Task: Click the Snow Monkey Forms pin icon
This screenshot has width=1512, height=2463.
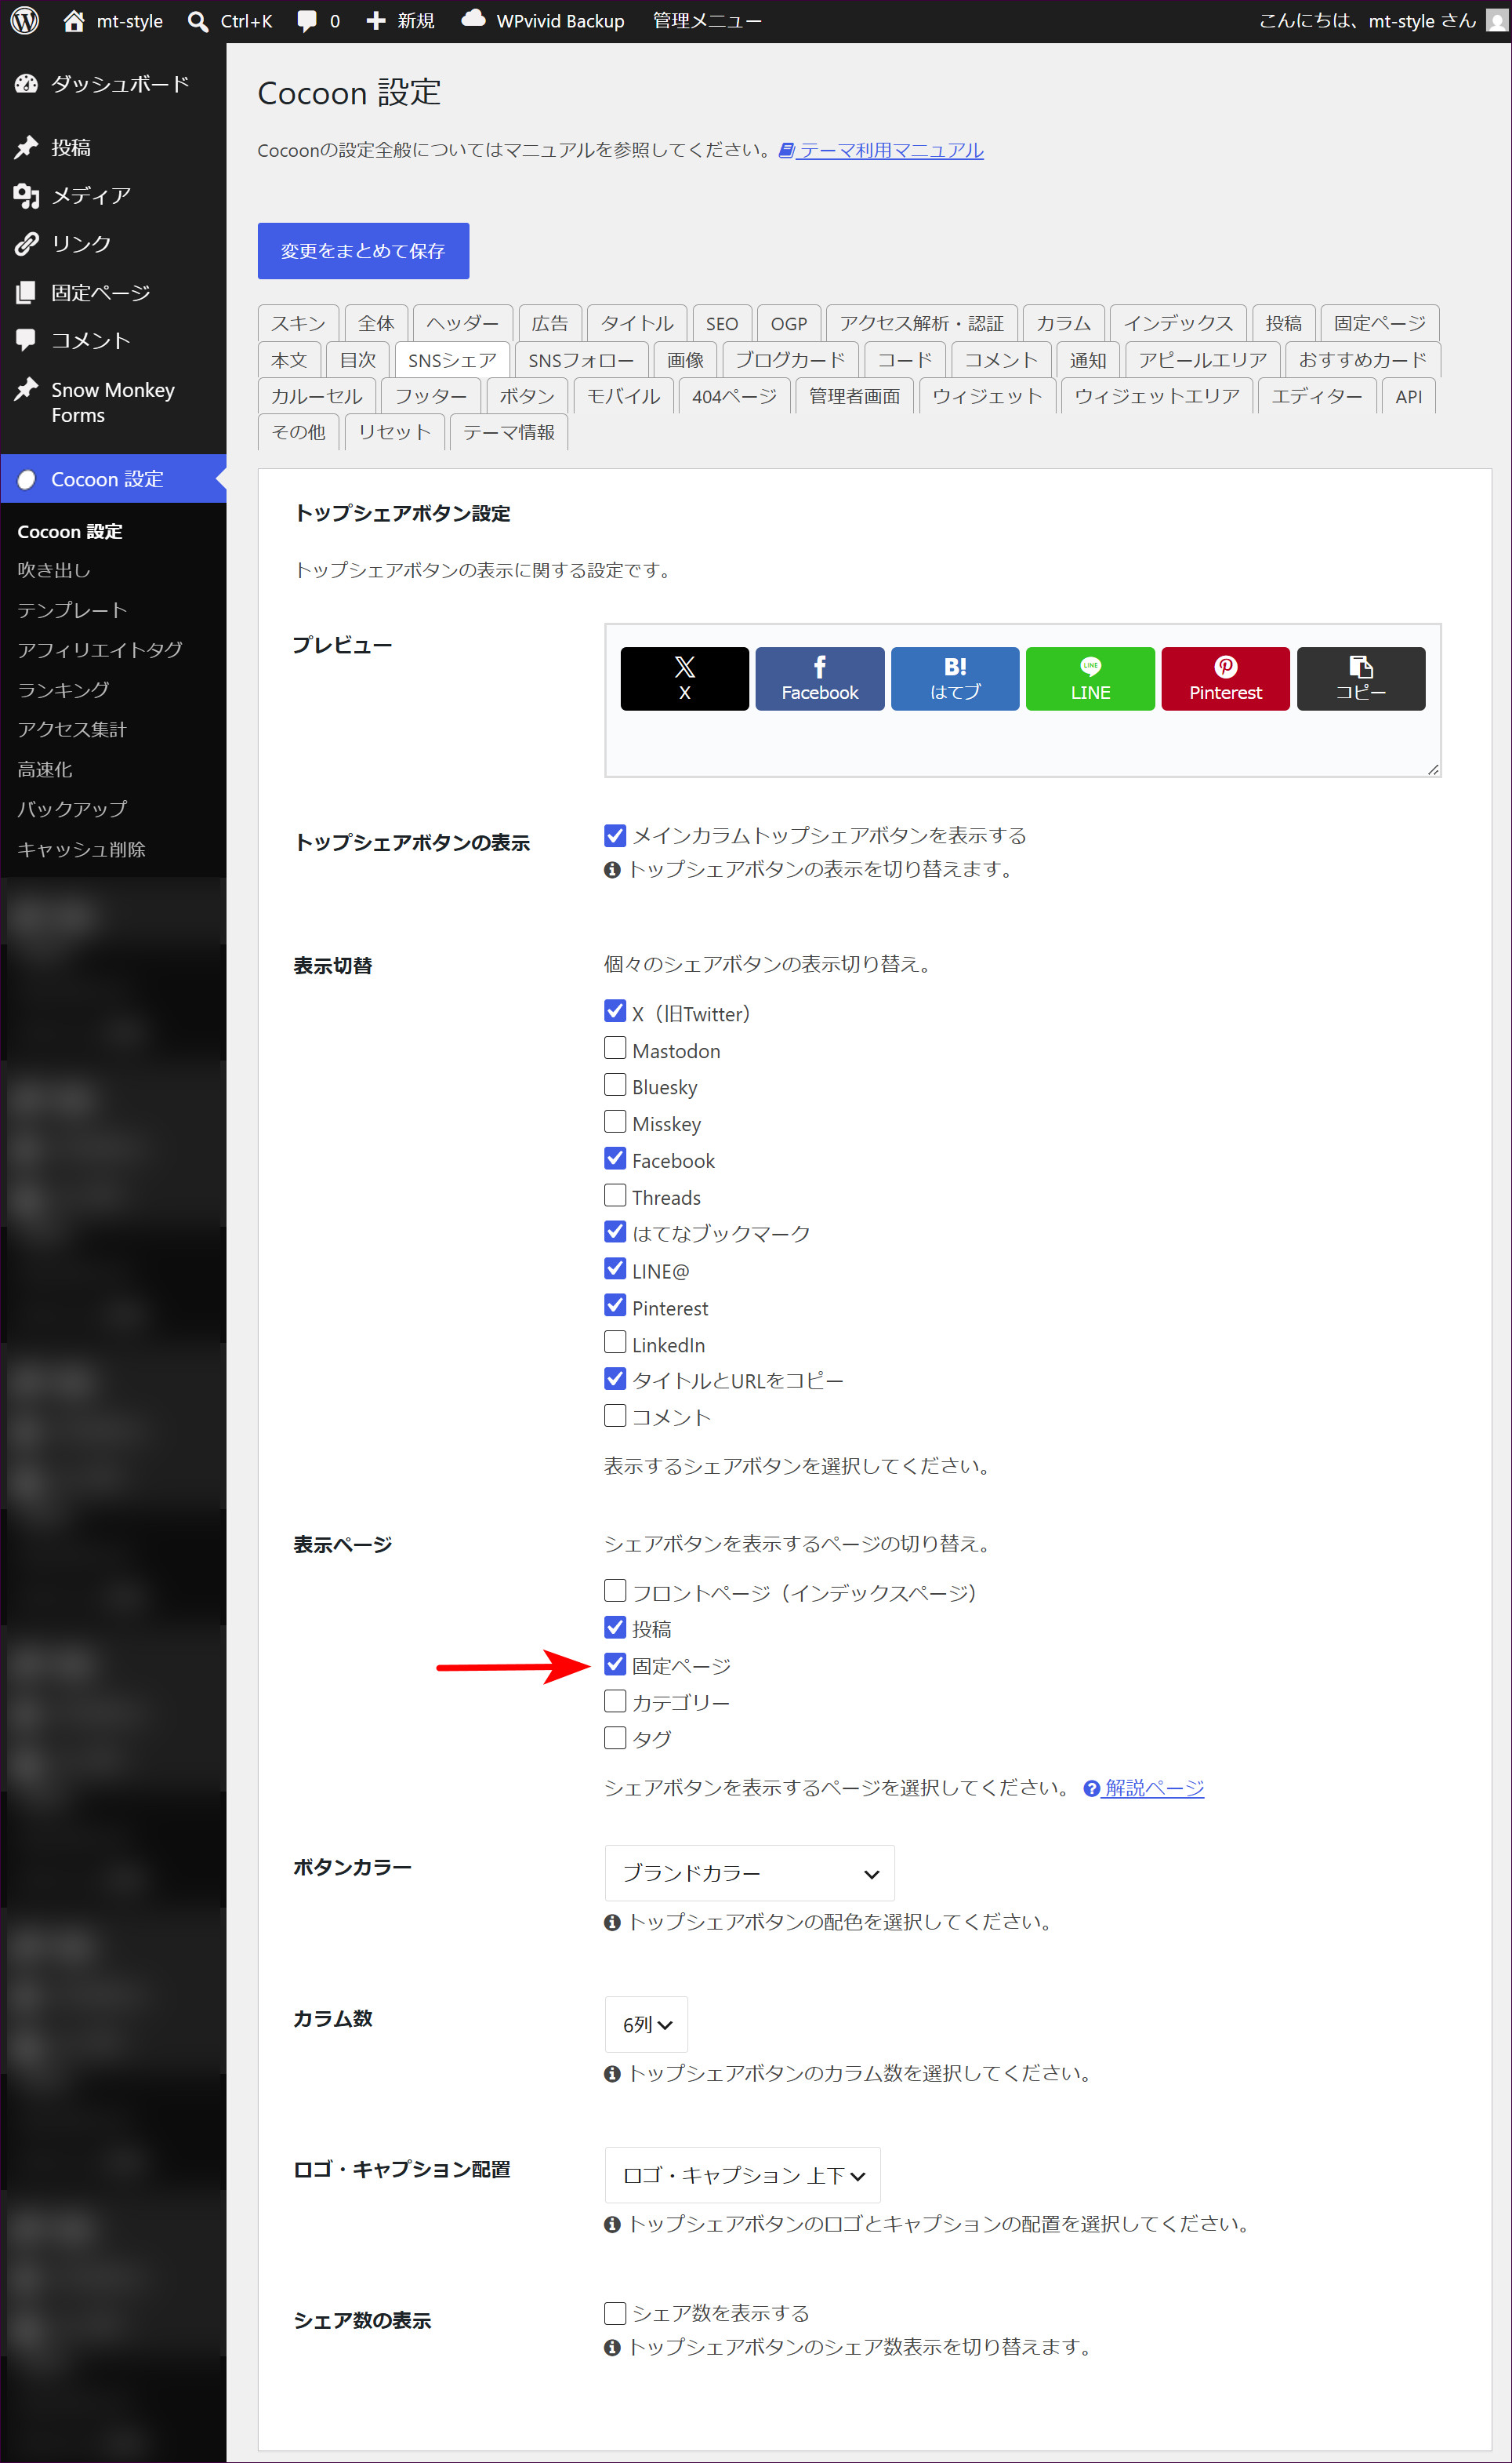Action: 26,389
